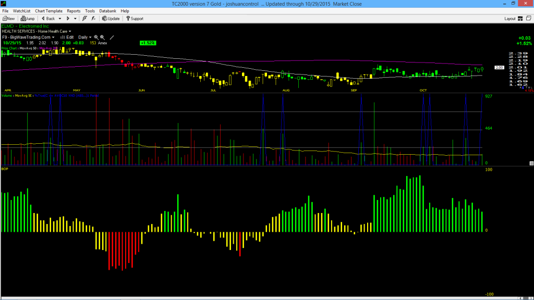The image size is (534, 300).
Task: Click the MovAvg 50 price indicator label
Action: (x=28, y=48)
